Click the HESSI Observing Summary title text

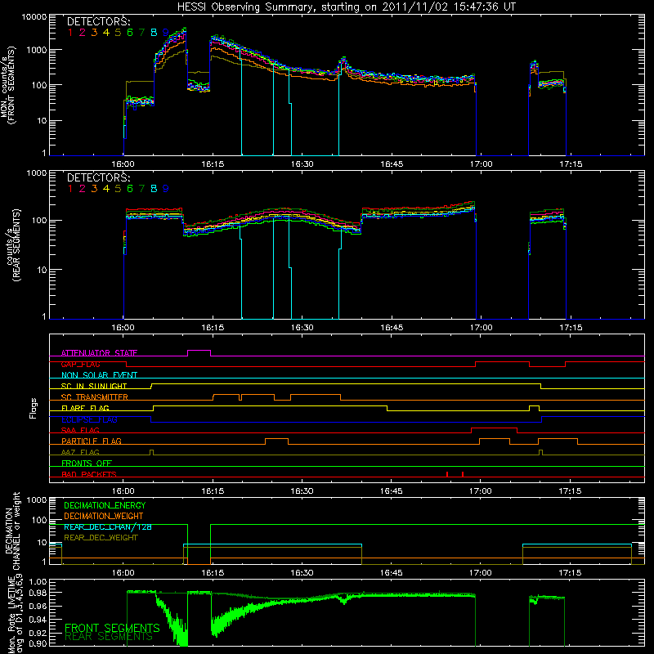[347, 7]
